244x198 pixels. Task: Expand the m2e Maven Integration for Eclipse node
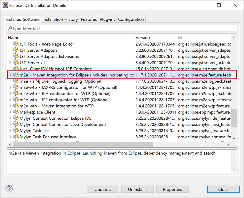(x=10, y=75)
